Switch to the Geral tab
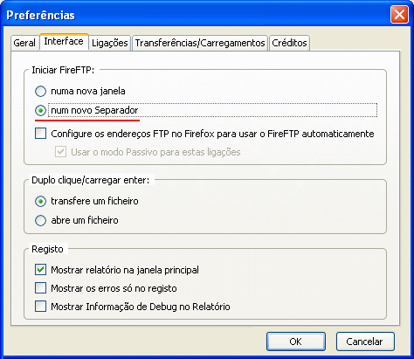The image size is (414, 359). (x=24, y=43)
